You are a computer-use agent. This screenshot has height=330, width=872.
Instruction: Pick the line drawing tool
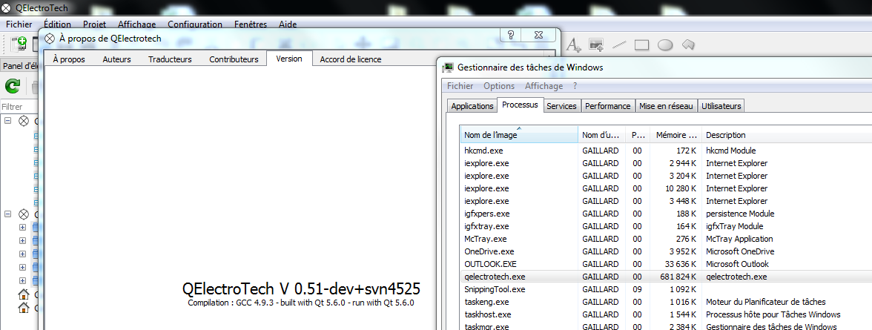[619, 44]
